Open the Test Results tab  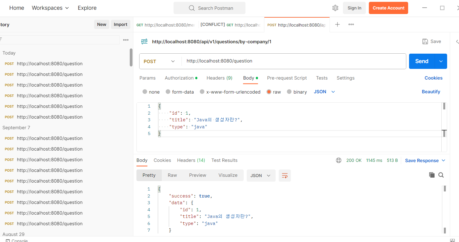click(x=224, y=160)
